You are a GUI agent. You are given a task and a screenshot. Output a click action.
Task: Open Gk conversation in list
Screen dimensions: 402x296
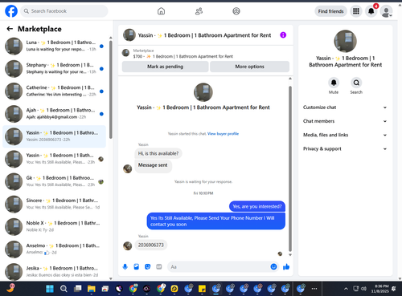pyautogui.click(x=54, y=181)
